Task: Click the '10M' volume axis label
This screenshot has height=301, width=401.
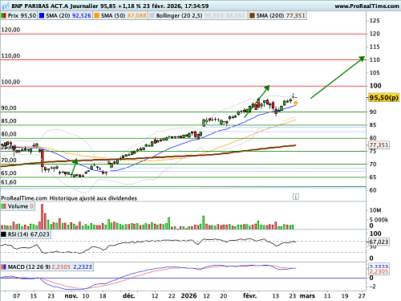Action: tap(375, 210)
